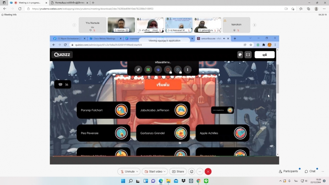The width and height of the screenshot is (329, 185).
Task: Expand the Start video options arrow
Action: [165, 171]
